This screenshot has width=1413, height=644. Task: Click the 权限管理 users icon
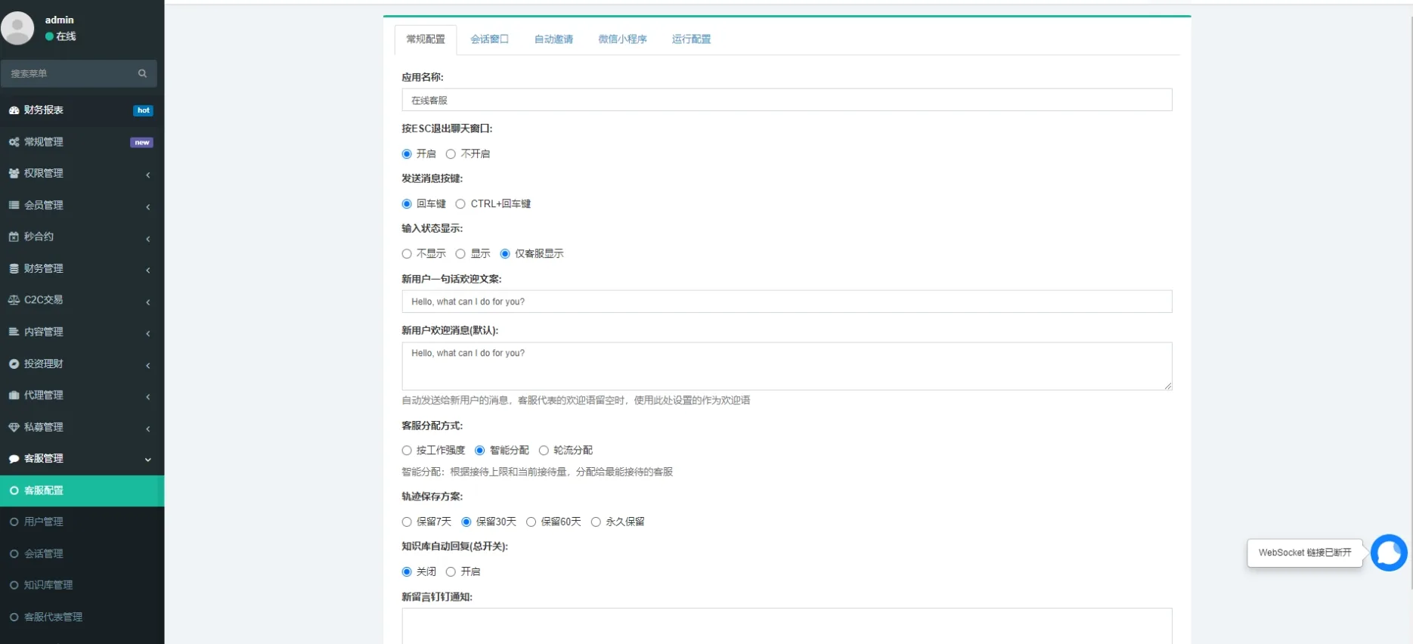tap(14, 174)
